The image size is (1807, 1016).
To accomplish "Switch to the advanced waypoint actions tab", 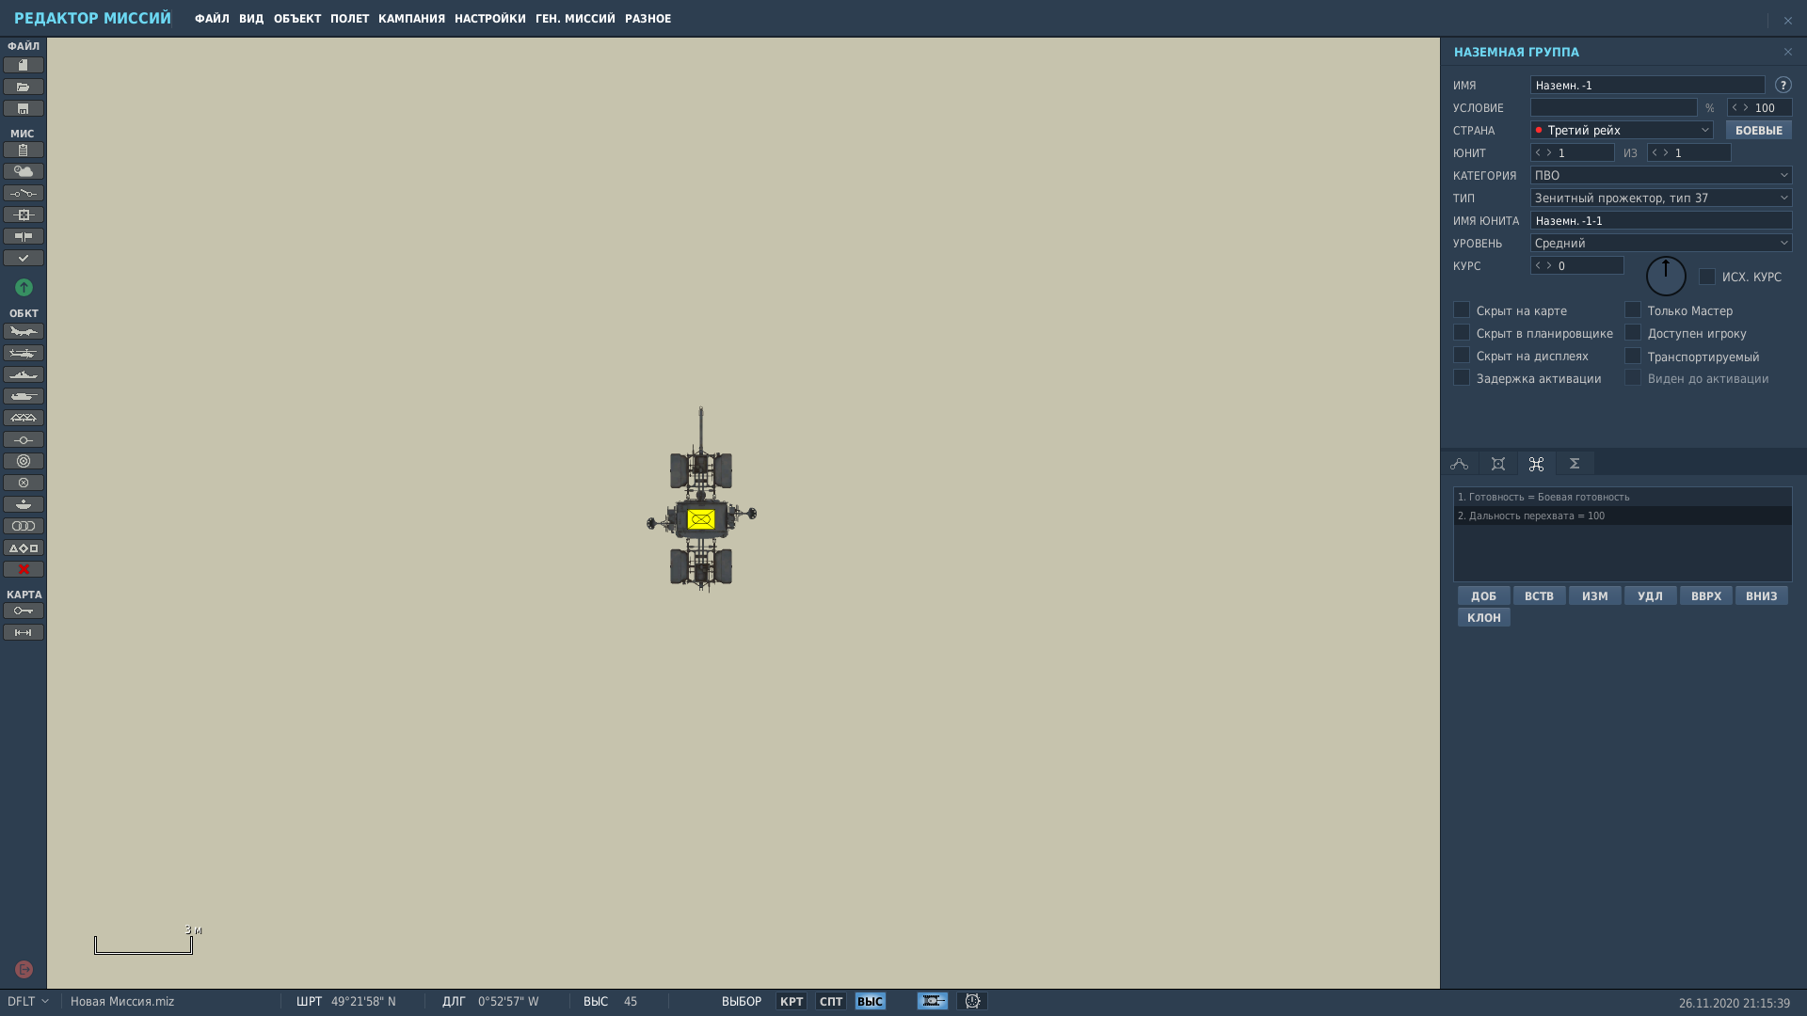I will 1537,464.
